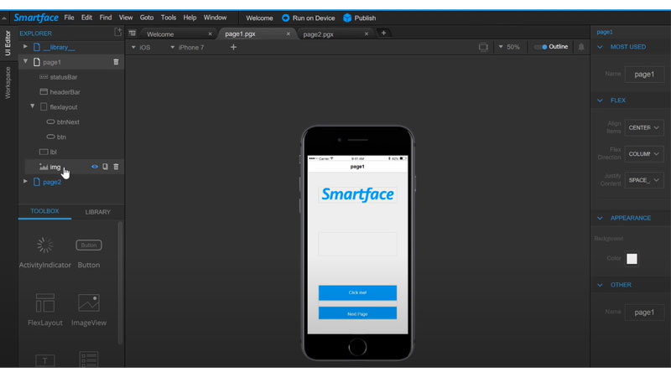This screenshot has width=671, height=377.
Task: Delete page1 using its trash icon
Action: [116, 62]
